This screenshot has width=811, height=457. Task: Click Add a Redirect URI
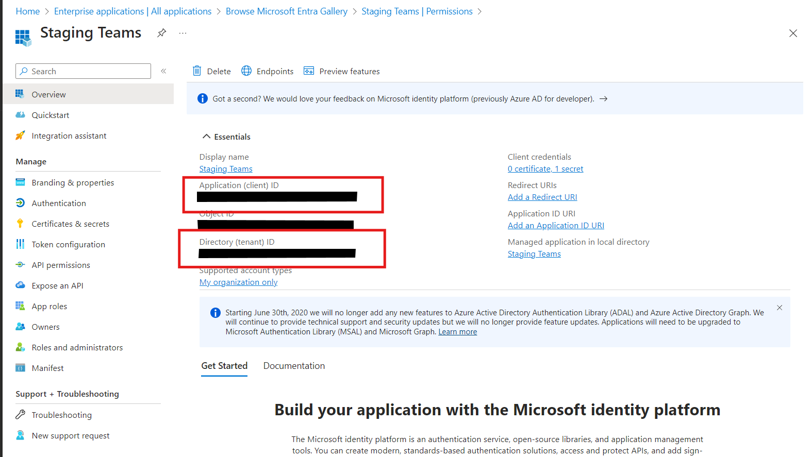pyautogui.click(x=542, y=197)
